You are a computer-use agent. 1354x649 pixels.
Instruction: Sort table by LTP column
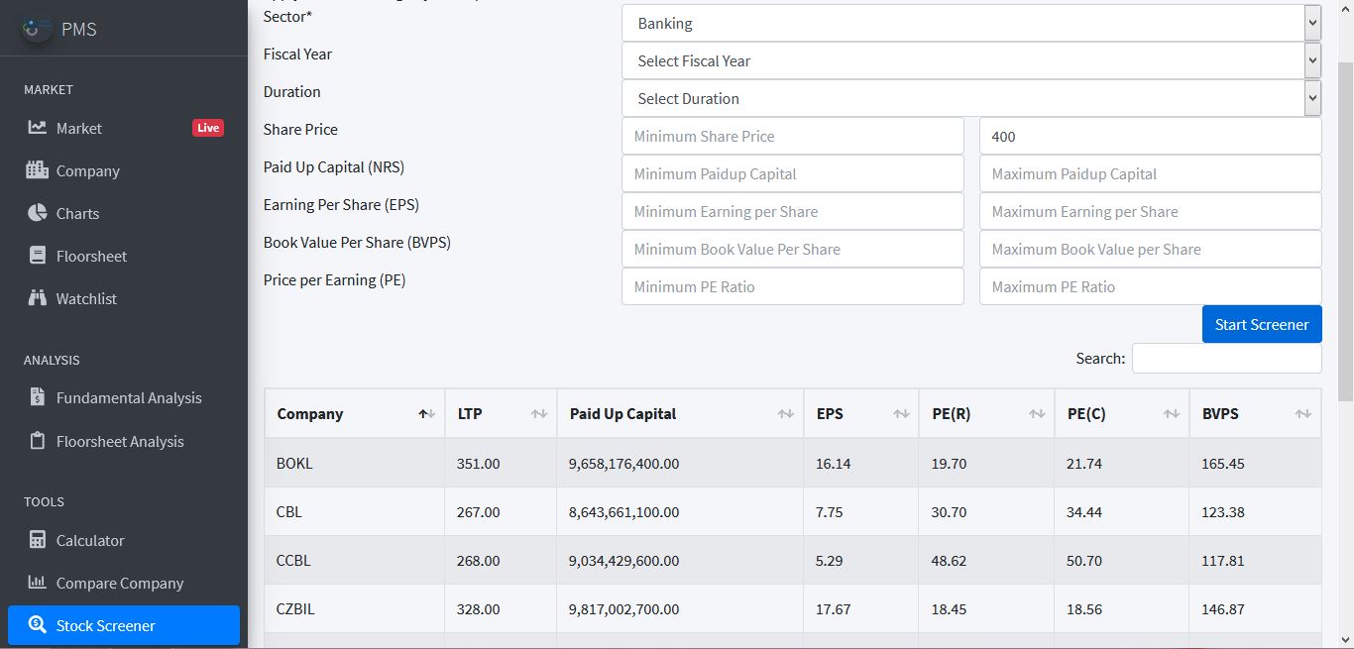pyautogui.click(x=500, y=413)
